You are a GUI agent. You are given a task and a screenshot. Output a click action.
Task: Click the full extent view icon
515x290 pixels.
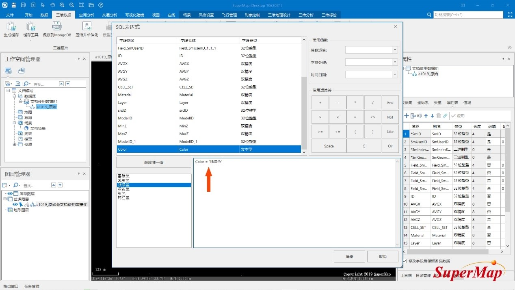(x=82, y=5)
